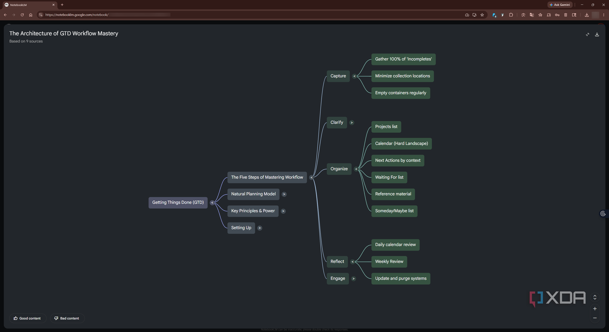Install the app via address bar icon
The height and width of the screenshot is (332, 609).
pyautogui.click(x=474, y=15)
